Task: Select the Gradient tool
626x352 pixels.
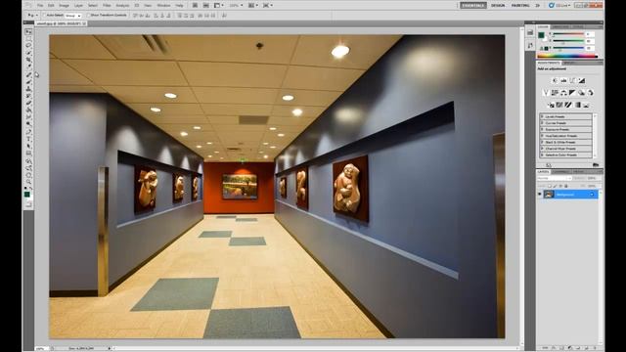Action: click(x=28, y=110)
